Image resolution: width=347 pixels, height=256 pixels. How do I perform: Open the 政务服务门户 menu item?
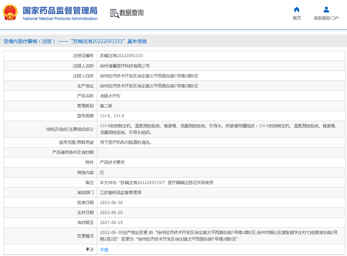click(326, 18)
